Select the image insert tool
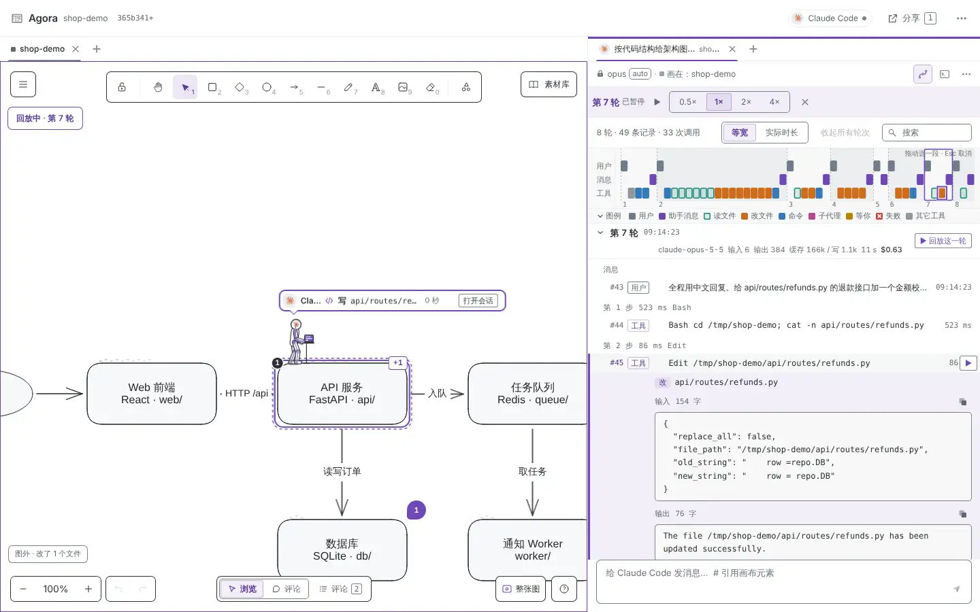The height and width of the screenshot is (612, 980). click(x=404, y=87)
